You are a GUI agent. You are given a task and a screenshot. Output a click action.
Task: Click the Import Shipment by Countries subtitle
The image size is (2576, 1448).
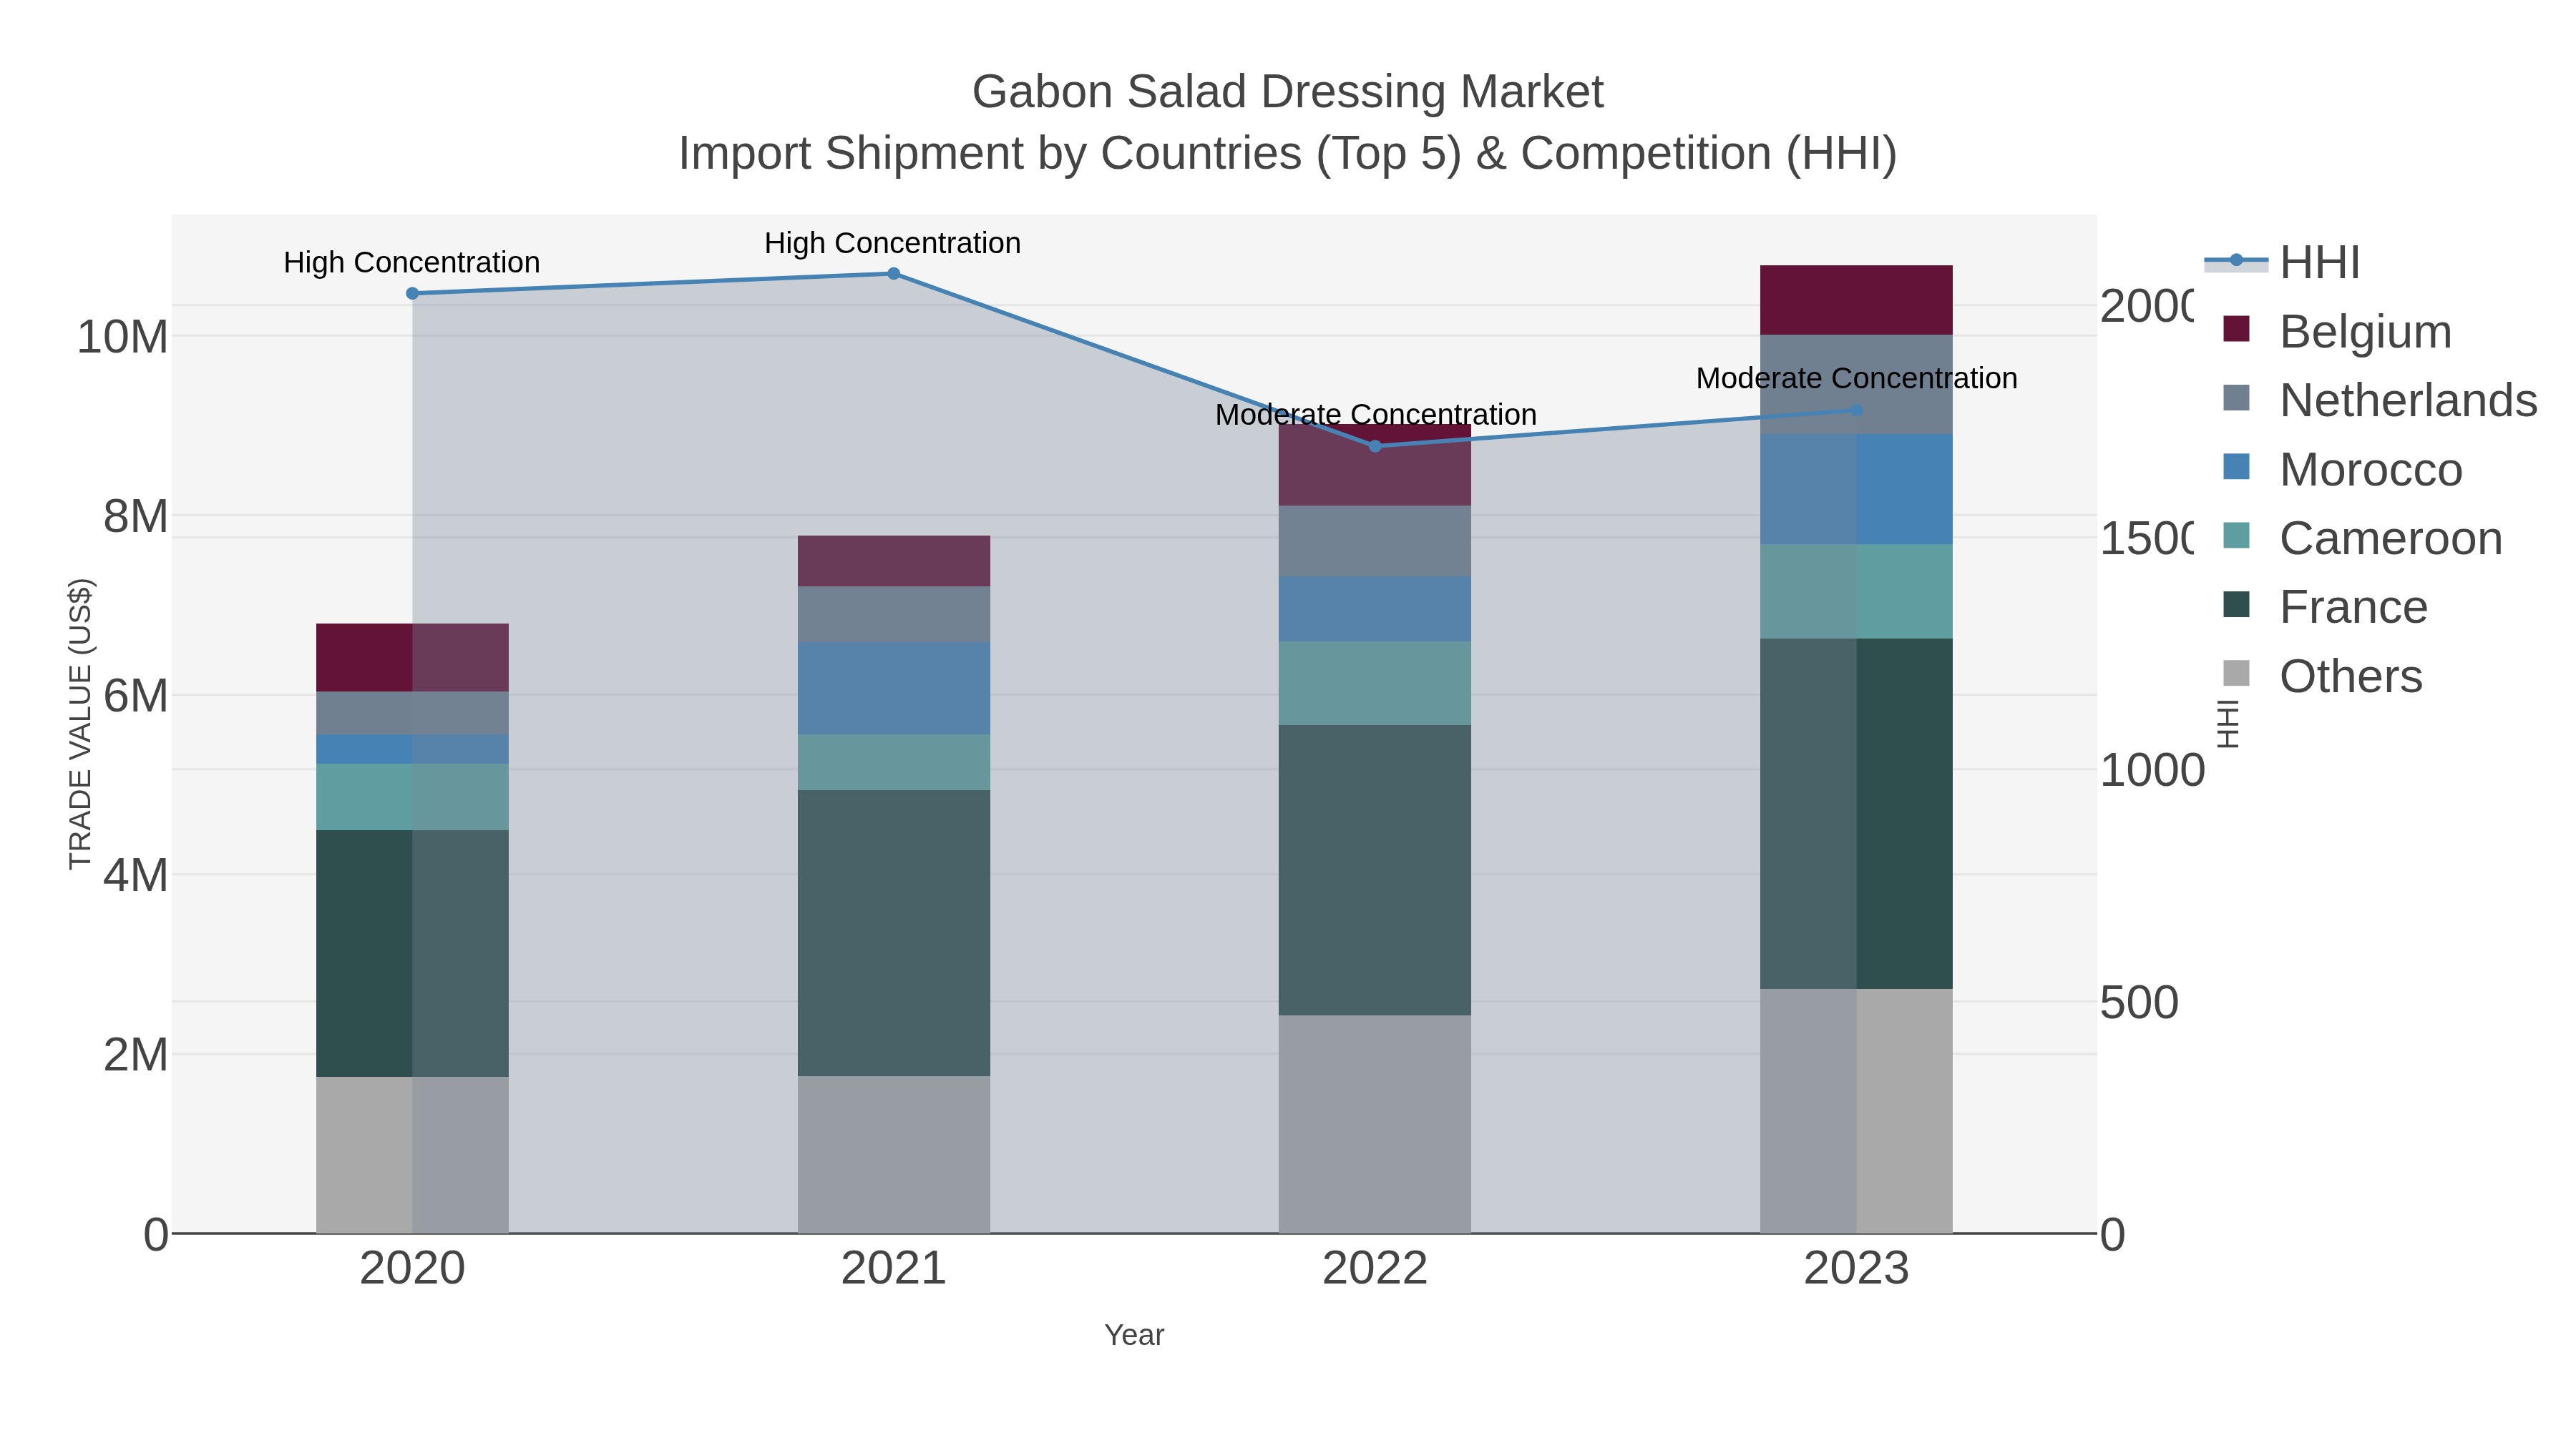(1288, 154)
